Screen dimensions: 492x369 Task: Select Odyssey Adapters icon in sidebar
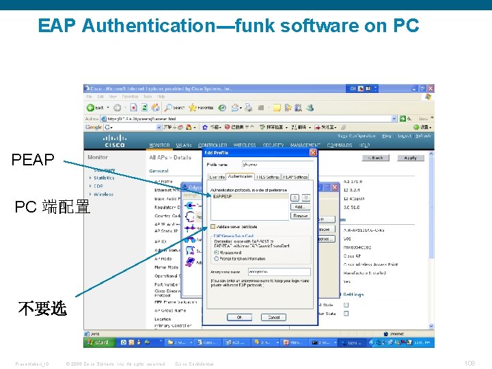click(x=190, y=262)
